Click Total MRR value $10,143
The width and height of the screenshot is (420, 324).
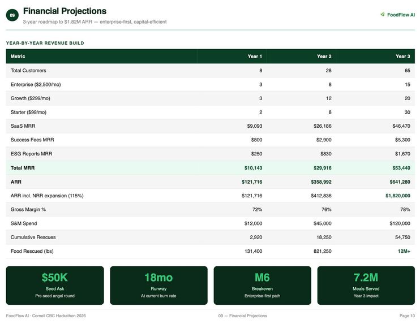[253, 168]
